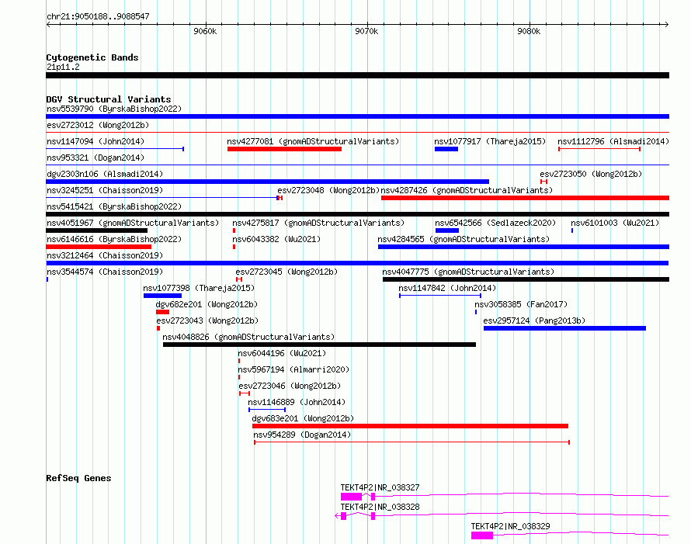The height and width of the screenshot is (544, 691).
Task: Click nsv4275817 gnomAD variant label
Action: [318, 223]
